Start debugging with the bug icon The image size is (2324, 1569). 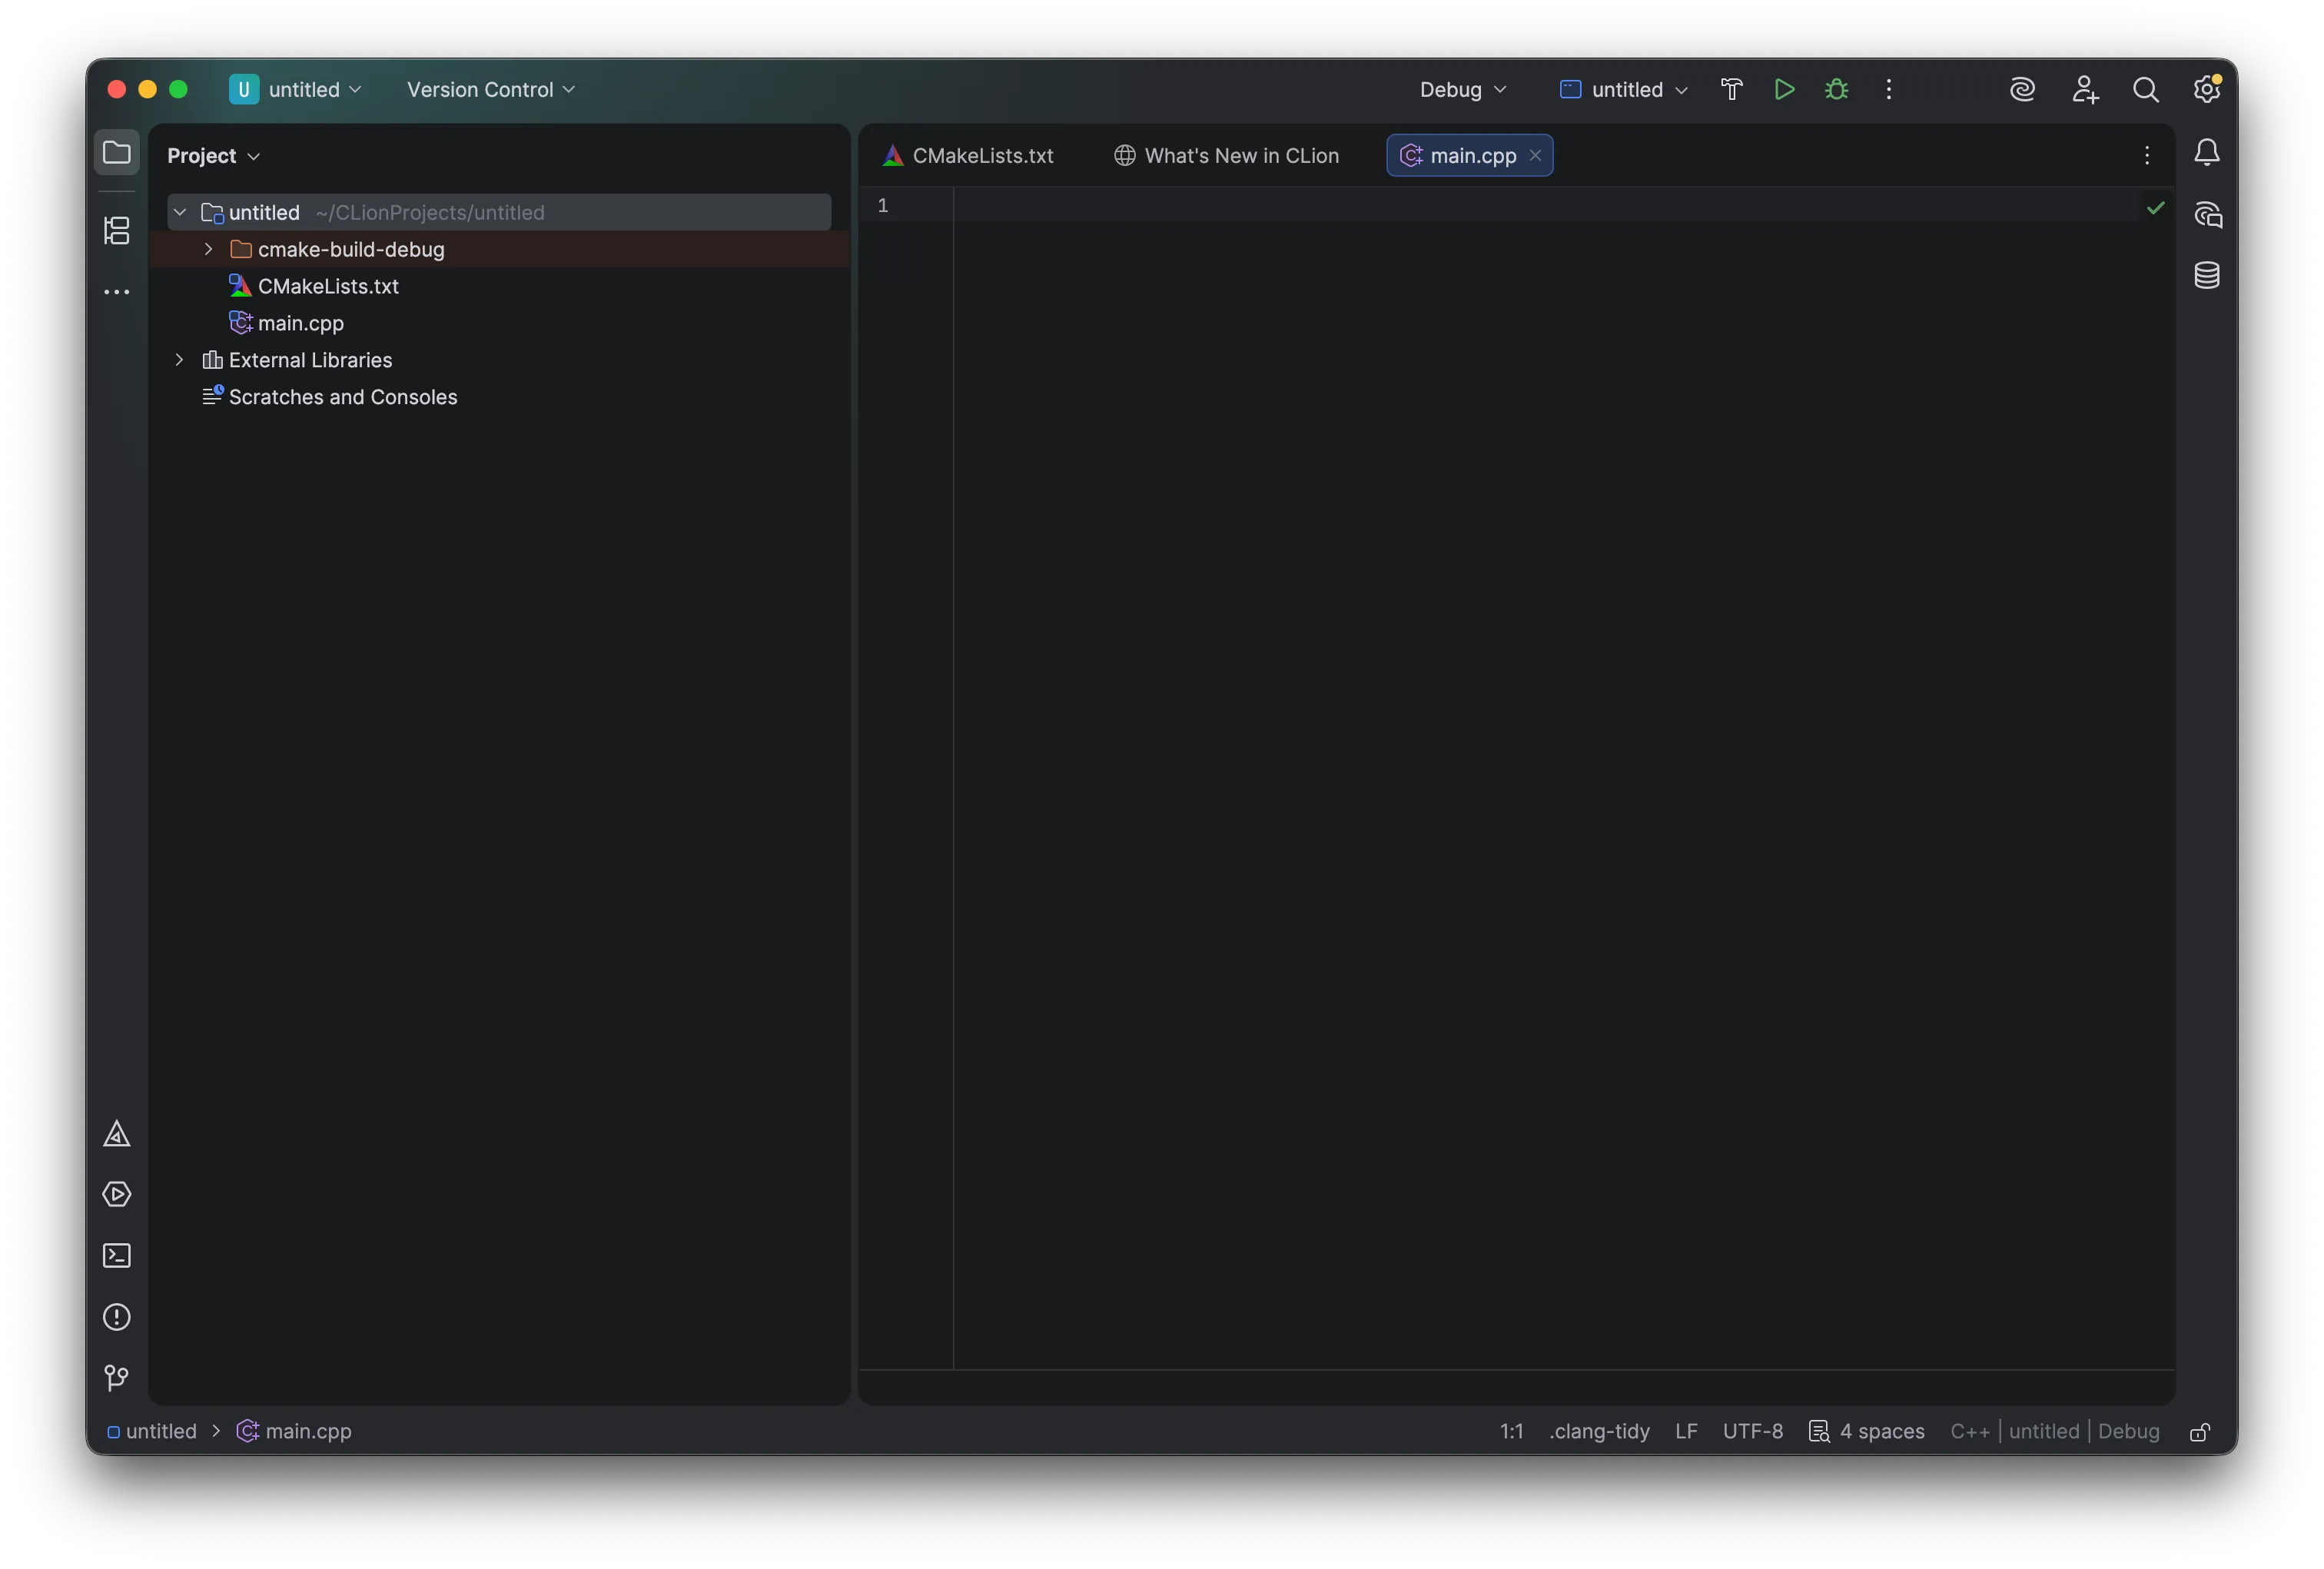[1836, 90]
